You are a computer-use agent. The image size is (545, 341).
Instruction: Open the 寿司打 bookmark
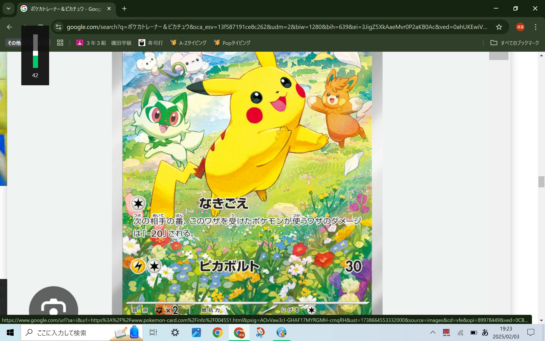click(151, 43)
